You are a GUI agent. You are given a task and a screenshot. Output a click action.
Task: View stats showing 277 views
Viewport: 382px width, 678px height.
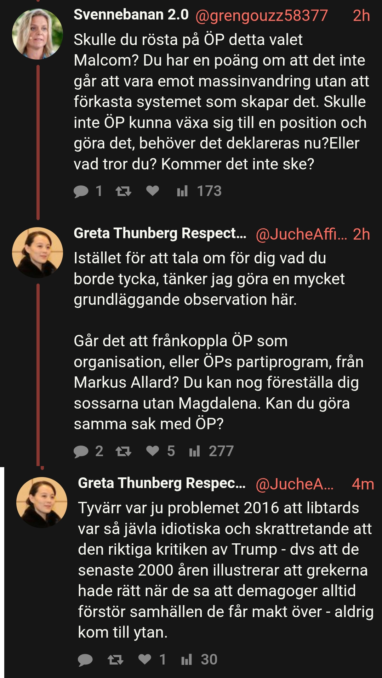211,451
